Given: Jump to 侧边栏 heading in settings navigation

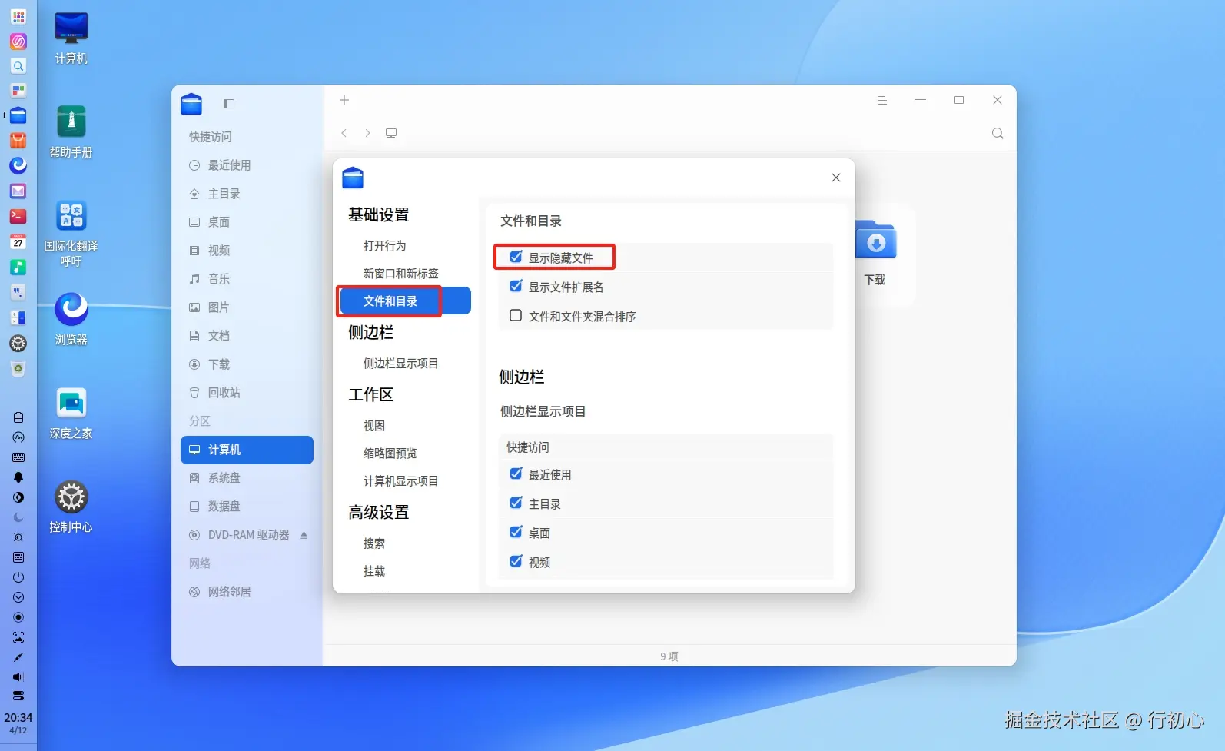Looking at the screenshot, I should tap(371, 333).
